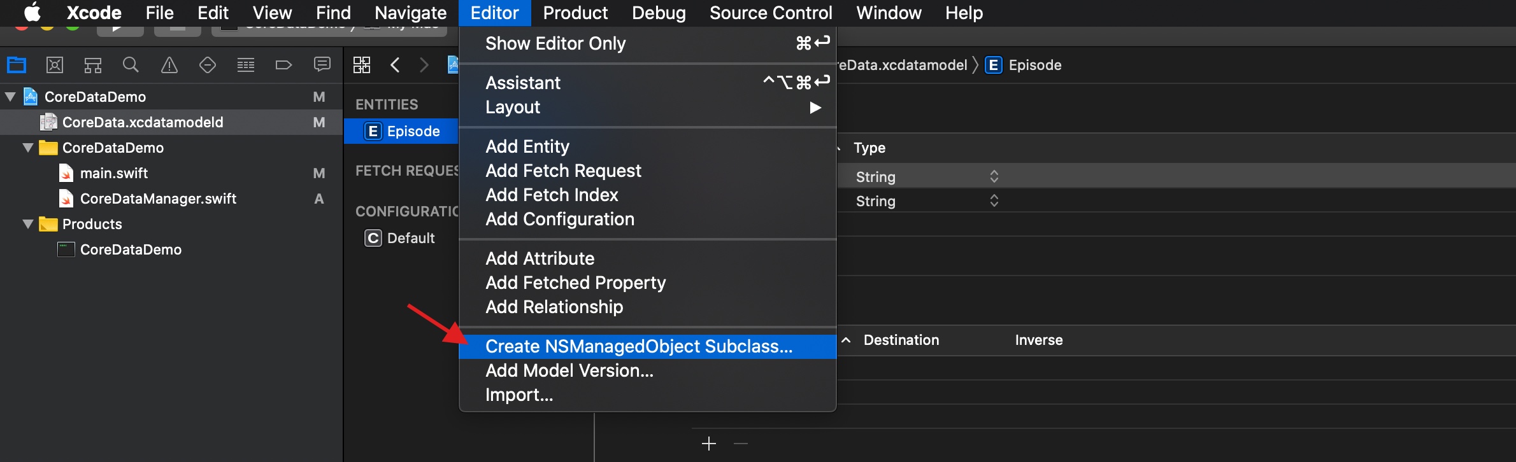
Task: Collapse the CoreDataDemo folder group
Action: (x=28, y=148)
